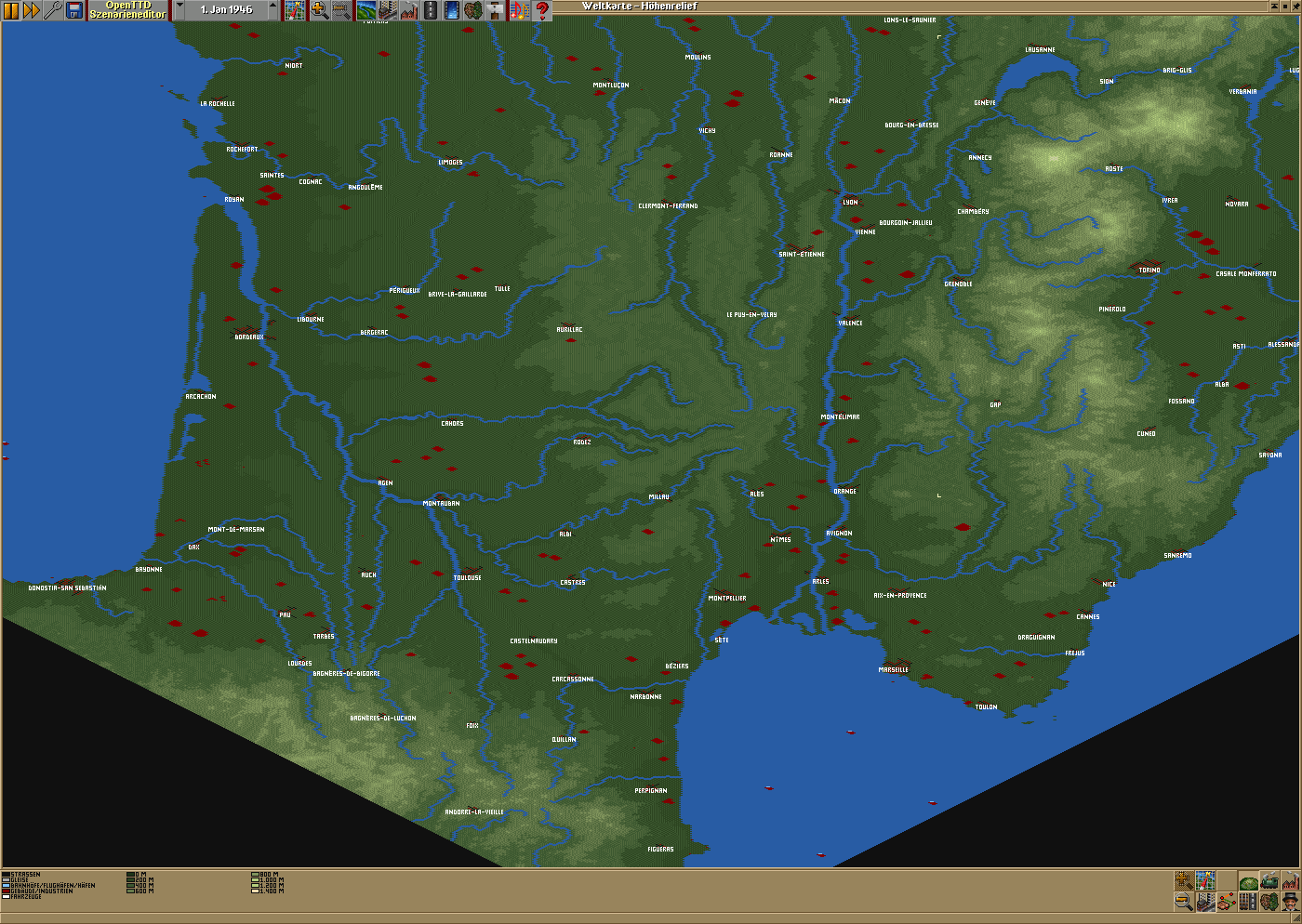The image size is (1302, 924).
Task: Show vehicles on map with train icon
Action: [x=1269, y=880]
